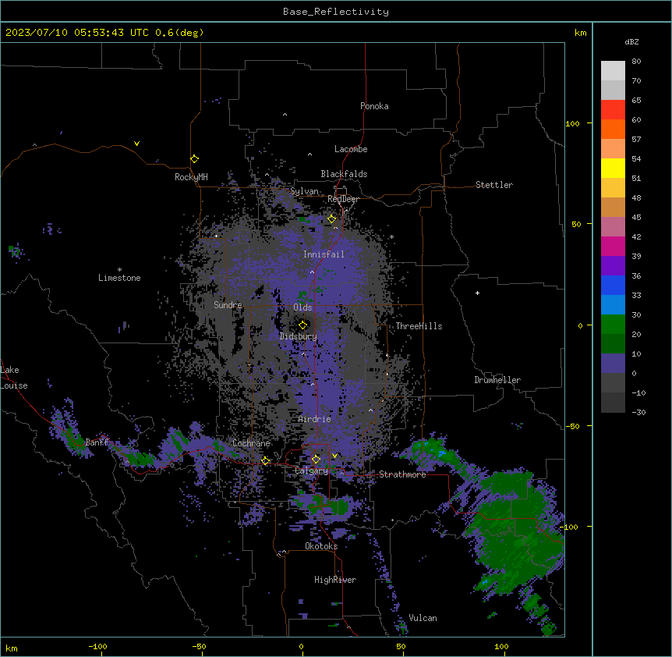Click the Strathmore label
This screenshot has width=672, height=657.
(x=402, y=474)
